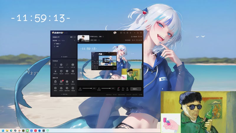Open the music note box interaction tool
This screenshot has width=236, height=133.
coord(73,72)
